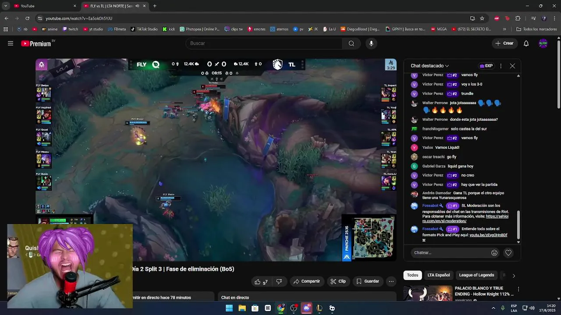The width and height of the screenshot is (561, 315).
Task: Open the sehloiro.com moderation link
Action: pos(465,219)
